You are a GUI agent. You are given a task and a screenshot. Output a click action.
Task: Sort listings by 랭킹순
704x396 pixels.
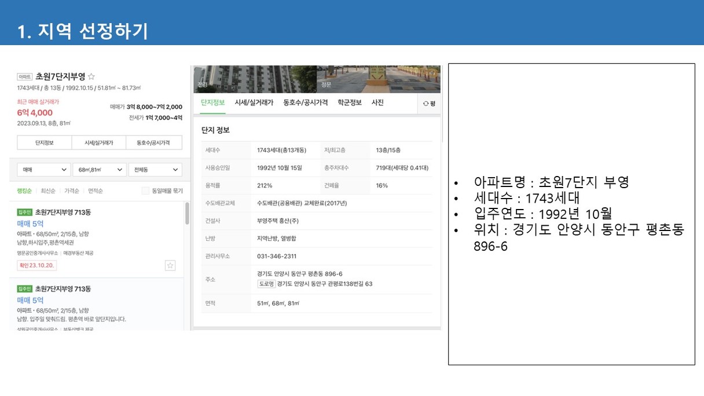point(24,191)
